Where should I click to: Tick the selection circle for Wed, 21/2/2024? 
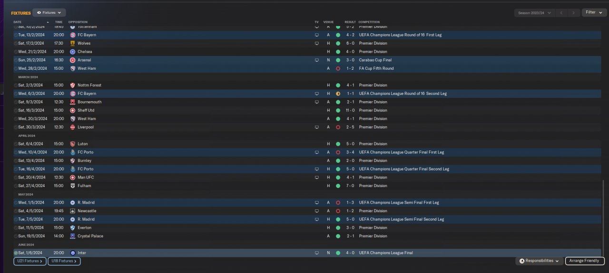pos(16,52)
